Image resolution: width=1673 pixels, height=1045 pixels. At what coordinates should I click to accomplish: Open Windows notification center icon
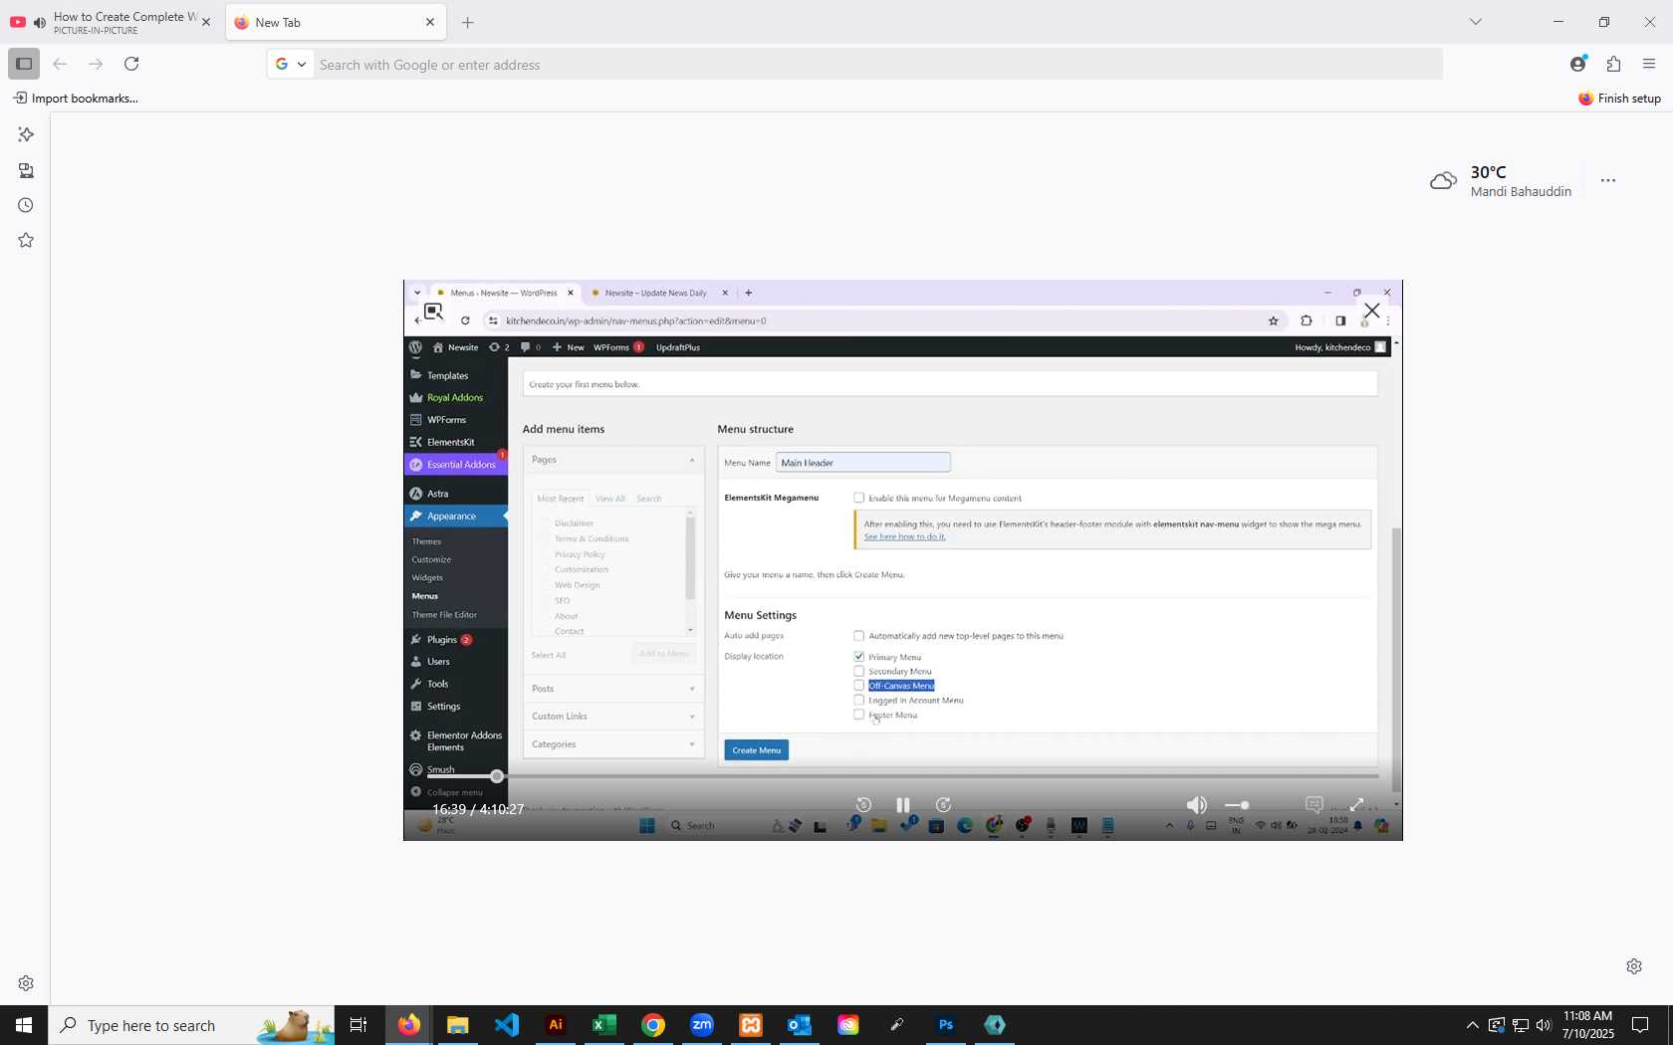[1640, 1025]
